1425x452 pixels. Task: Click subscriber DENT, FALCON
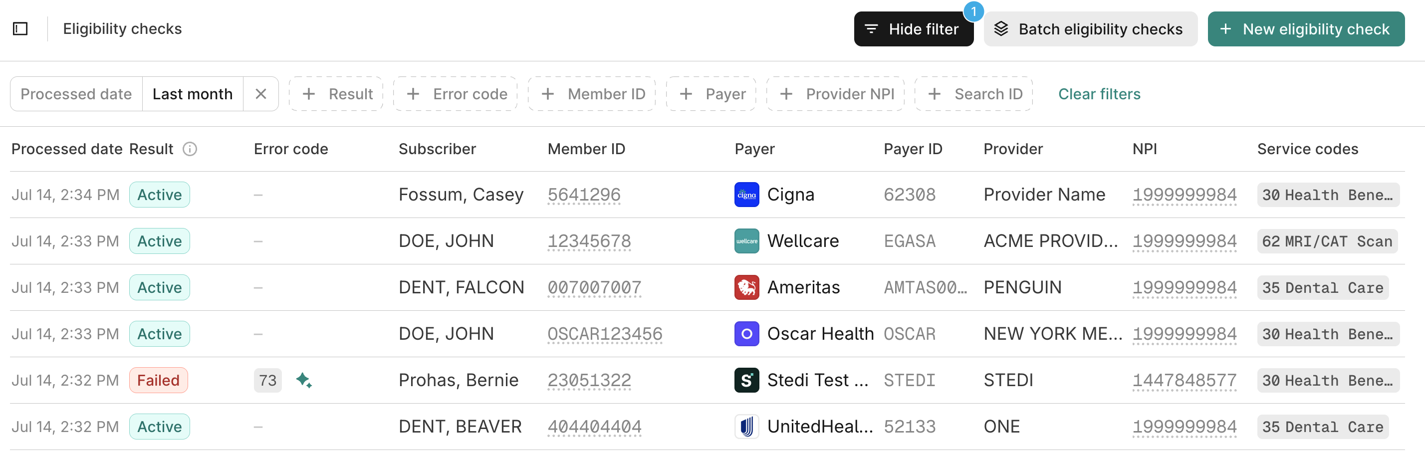point(462,288)
